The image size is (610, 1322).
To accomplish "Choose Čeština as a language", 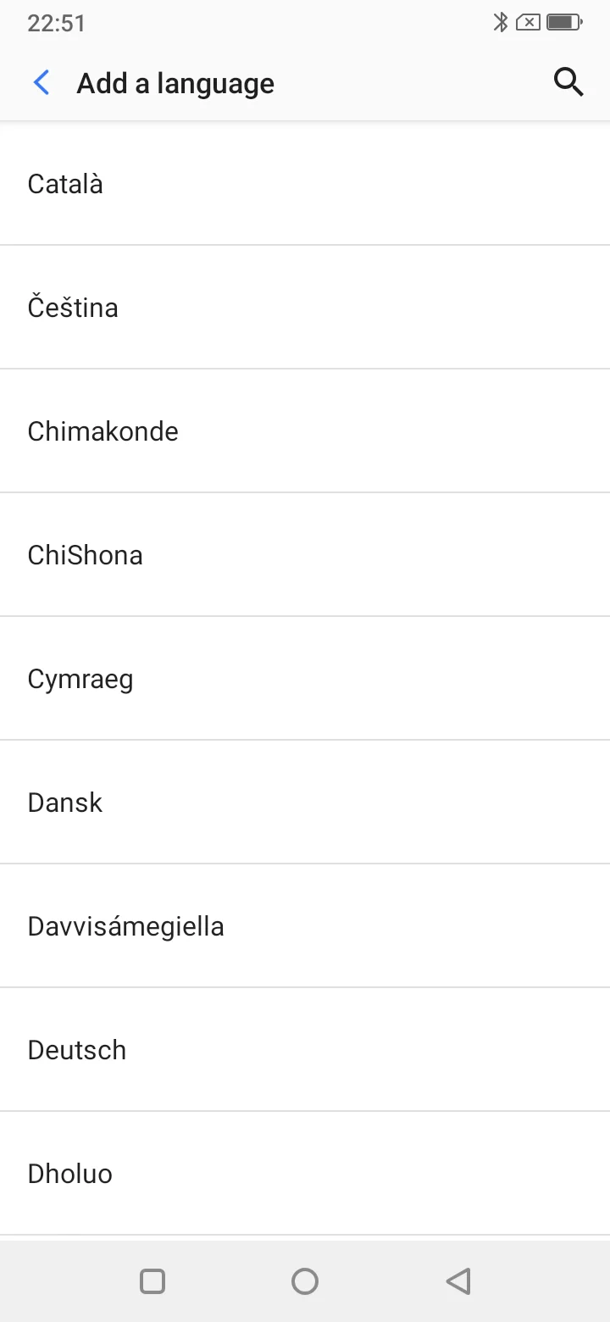I will [x=305, y=308].
